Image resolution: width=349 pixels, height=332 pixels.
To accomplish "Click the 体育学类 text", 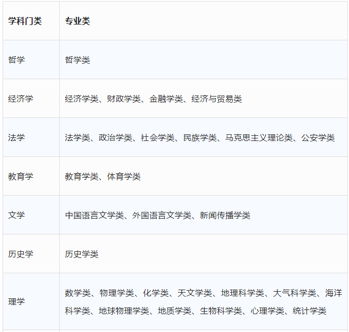I will 123,176.
